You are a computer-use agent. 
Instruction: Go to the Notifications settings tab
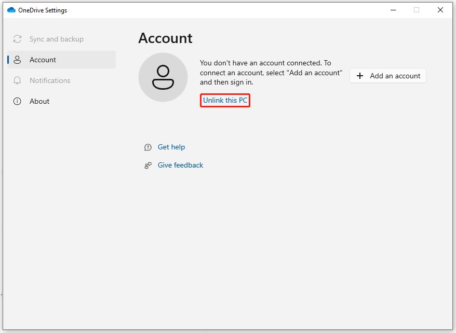coord(61,80)
